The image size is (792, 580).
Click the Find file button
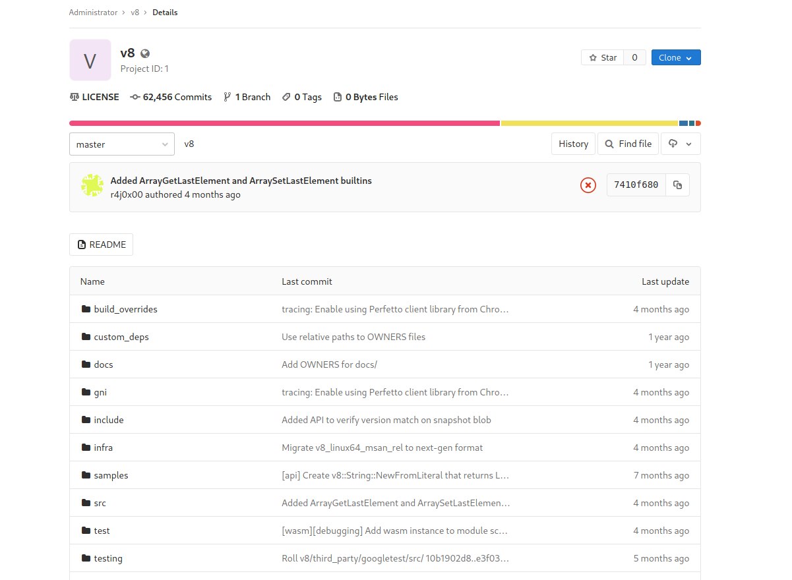(x=628, y=144)
